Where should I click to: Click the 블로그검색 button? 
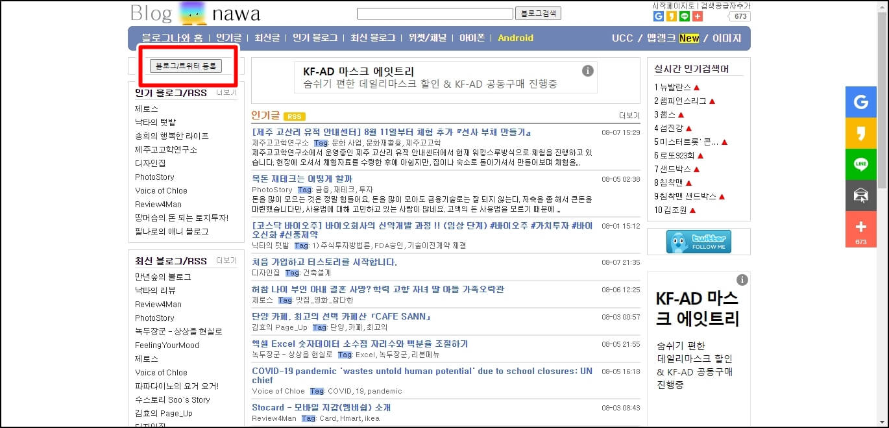click(x=539, y=14)
